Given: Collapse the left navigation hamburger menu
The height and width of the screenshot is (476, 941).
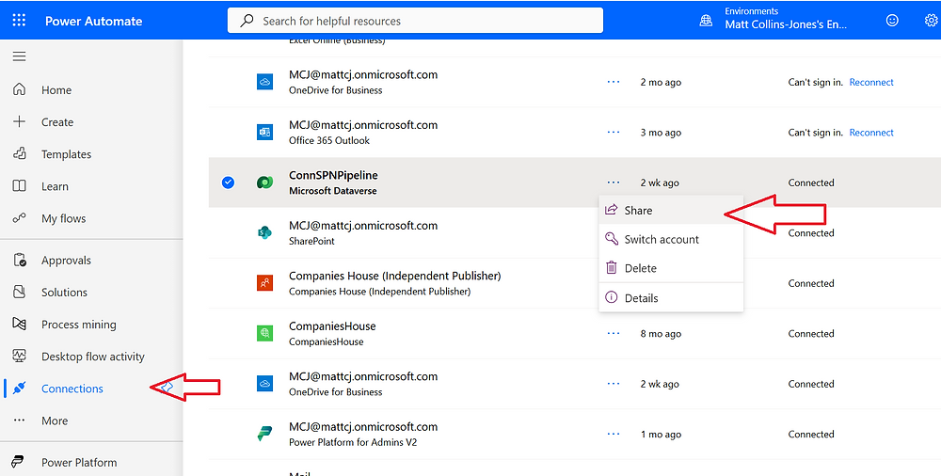Looking at the screenshot, I should click(19, 56).
